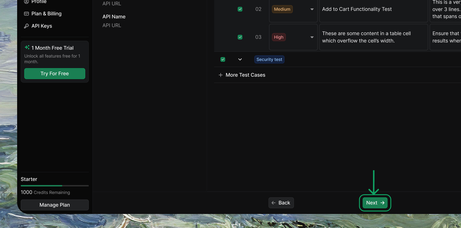Select the cell reading 'These are some content in a table cell'
Screen dimensions: 461x228
374,37
